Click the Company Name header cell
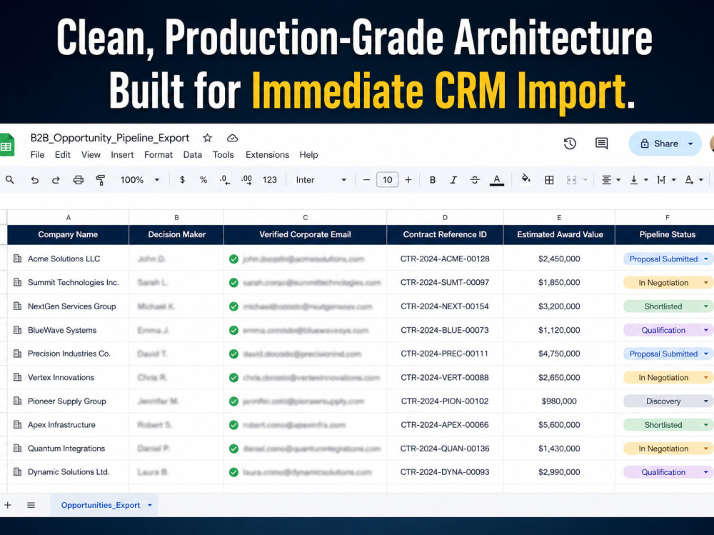The height and width of the screenshot is (535, 714). point(68,235)
